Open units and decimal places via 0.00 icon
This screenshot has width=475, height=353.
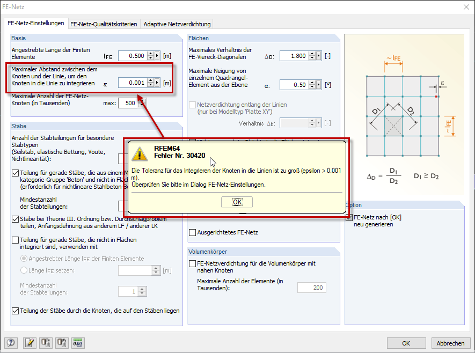point(77,344)
